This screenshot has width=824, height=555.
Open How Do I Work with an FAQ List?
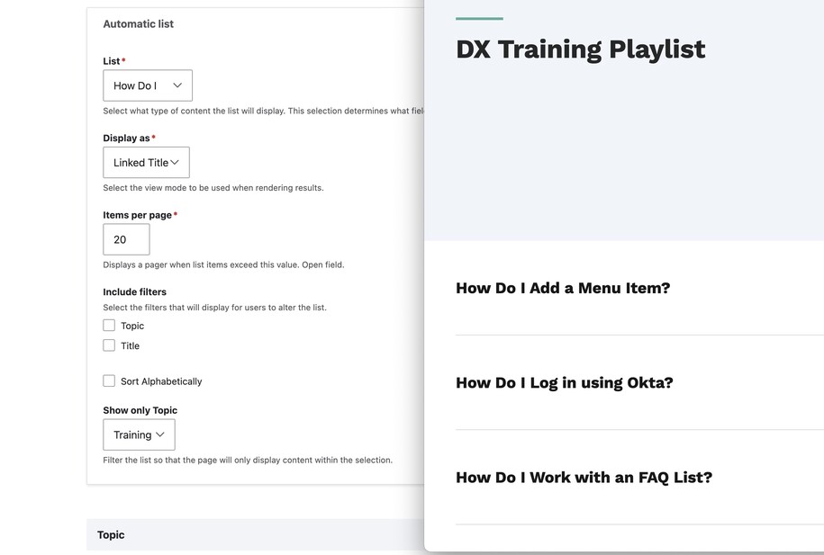click(x=584, y=478)
